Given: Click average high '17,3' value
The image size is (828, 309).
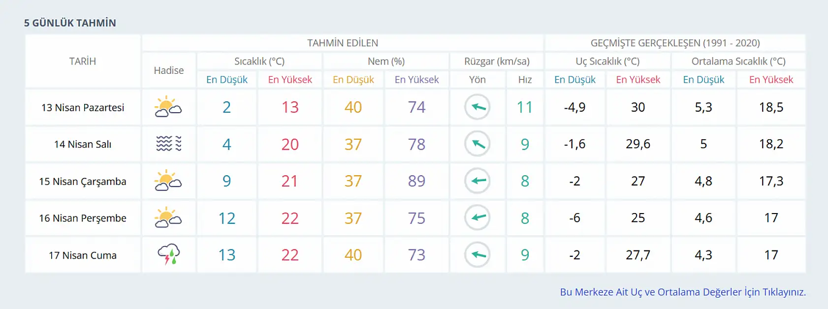Looking at the screenshot, I should coord(771,181).
